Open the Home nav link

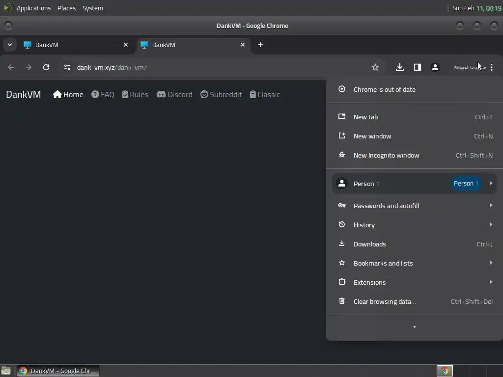(68, 95)
